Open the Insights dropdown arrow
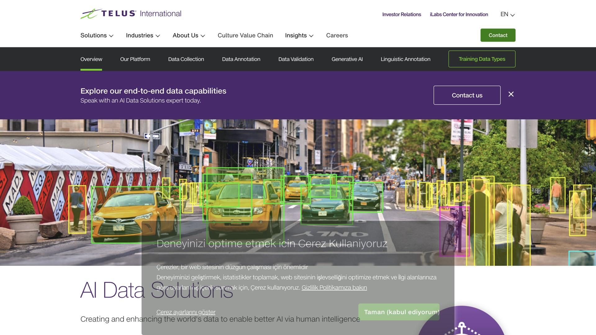Viewport: 596px width, 335px height. (x=311, y=36)
